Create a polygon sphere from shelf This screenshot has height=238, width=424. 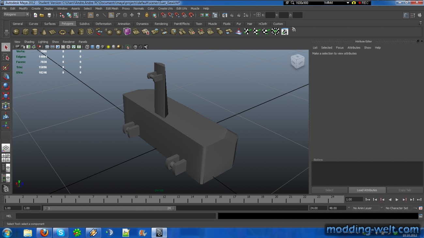point(16,32)
